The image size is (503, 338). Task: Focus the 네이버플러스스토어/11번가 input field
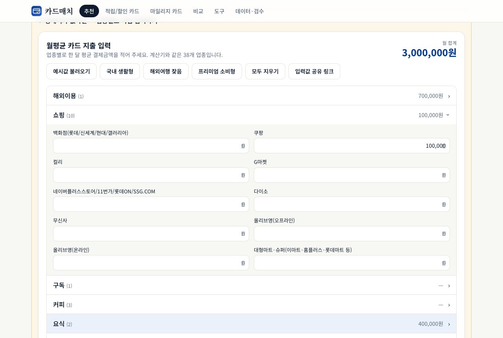[x=151, y=204]
